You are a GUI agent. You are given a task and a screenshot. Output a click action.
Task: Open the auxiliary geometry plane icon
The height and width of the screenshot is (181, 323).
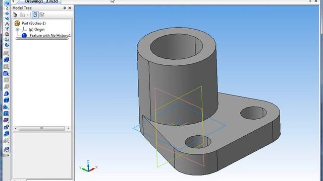coord(7,19)
